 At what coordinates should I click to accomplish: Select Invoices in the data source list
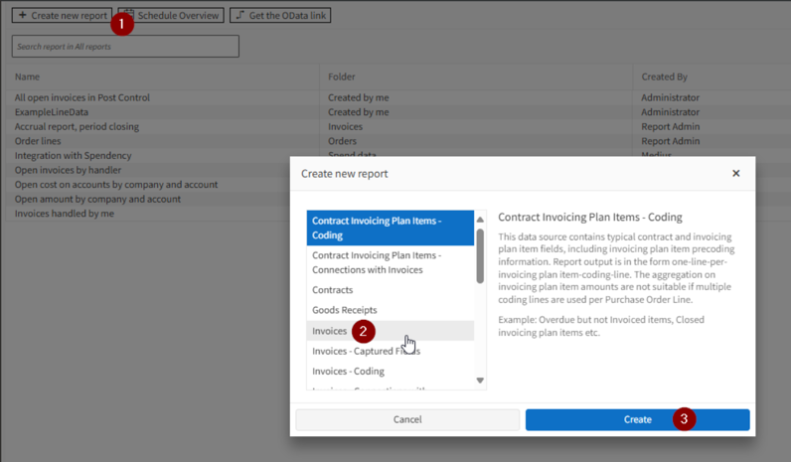330,331
